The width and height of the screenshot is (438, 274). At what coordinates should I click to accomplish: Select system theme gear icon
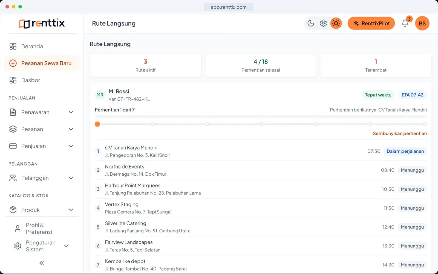point(323,23)
